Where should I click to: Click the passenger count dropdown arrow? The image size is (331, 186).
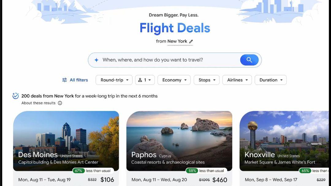[150, 80]
